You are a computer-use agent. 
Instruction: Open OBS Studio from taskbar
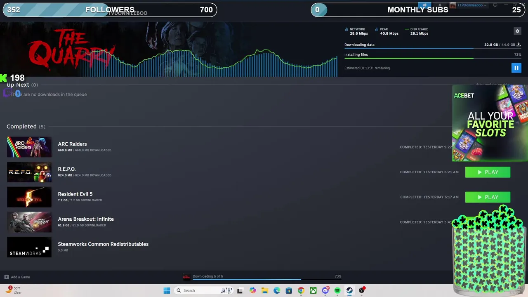tap(362, 290)
